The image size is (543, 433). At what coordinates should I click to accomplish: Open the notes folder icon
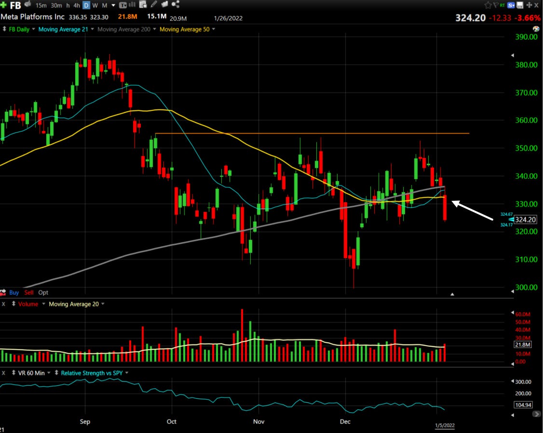(x=164, y=4)
